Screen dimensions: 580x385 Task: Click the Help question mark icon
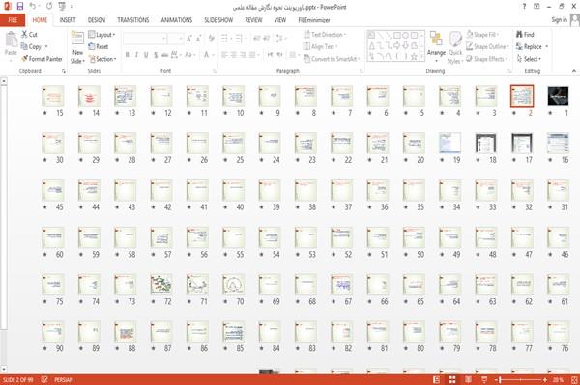[x=524, y=7]
